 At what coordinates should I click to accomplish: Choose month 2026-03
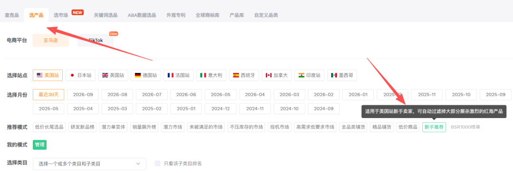(289, 95)
